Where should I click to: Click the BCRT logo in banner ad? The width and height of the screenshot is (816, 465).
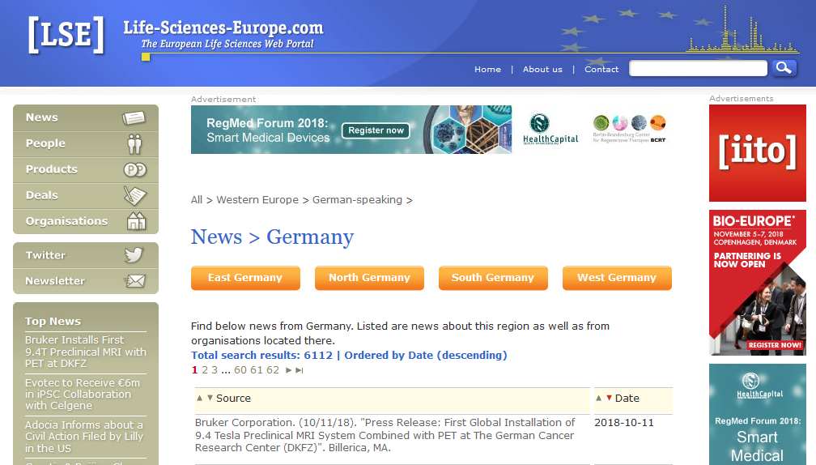[x=629, y=129]
